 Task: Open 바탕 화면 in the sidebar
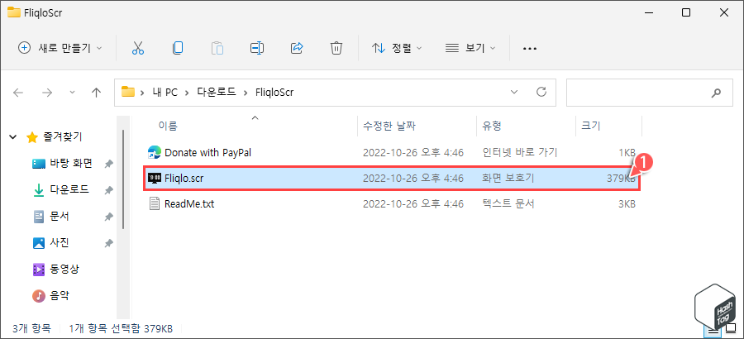[x=71, y=164]
